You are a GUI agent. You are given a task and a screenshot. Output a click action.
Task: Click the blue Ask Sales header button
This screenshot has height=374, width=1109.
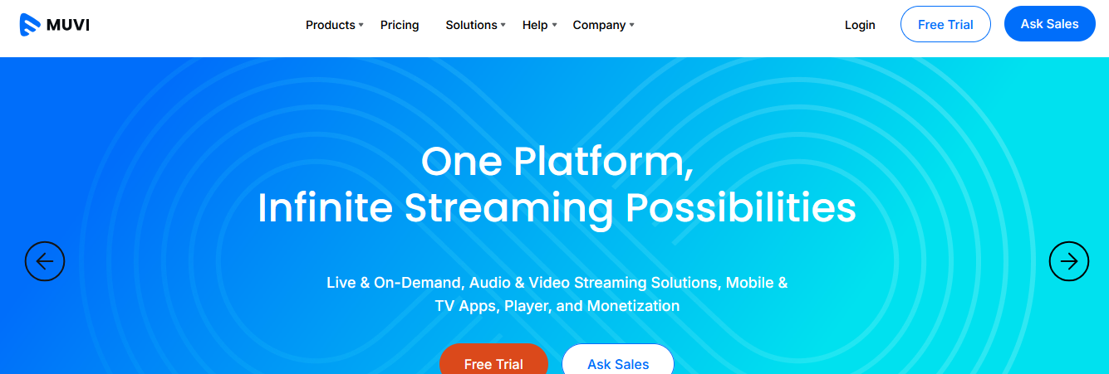click(x=1050, y=24)
